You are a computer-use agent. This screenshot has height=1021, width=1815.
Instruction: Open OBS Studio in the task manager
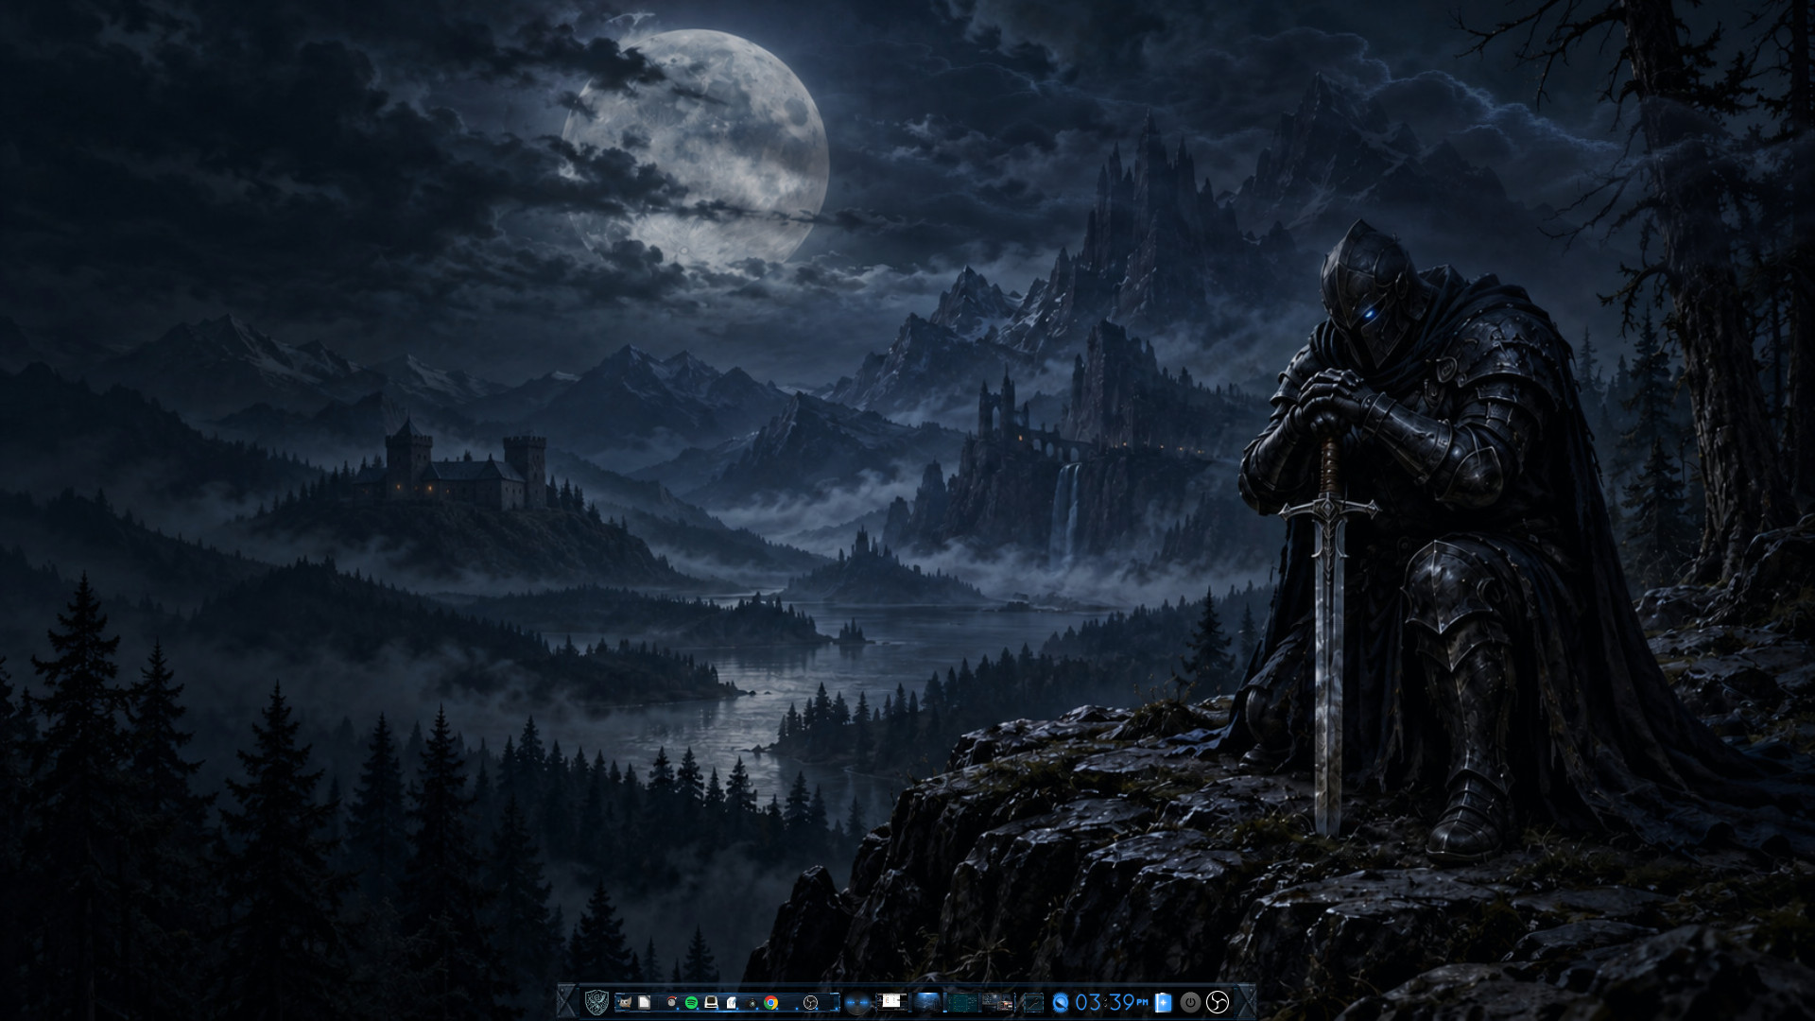point(810,1002)
